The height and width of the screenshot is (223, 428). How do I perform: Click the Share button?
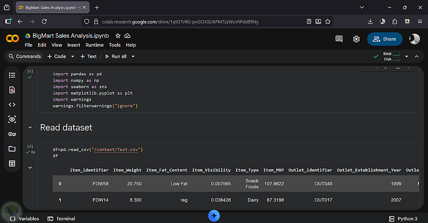pyautogui.click(x=384, y=39)
